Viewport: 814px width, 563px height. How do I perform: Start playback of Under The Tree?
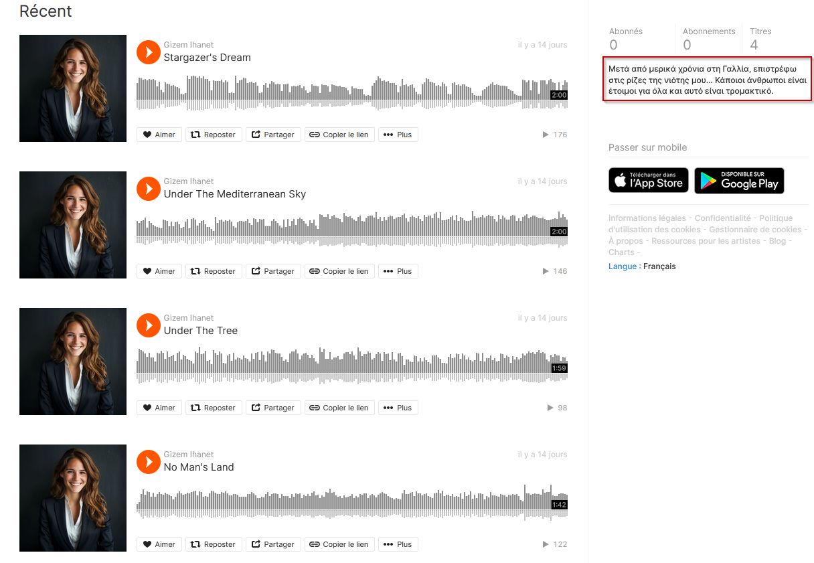[x=148, y=325]
